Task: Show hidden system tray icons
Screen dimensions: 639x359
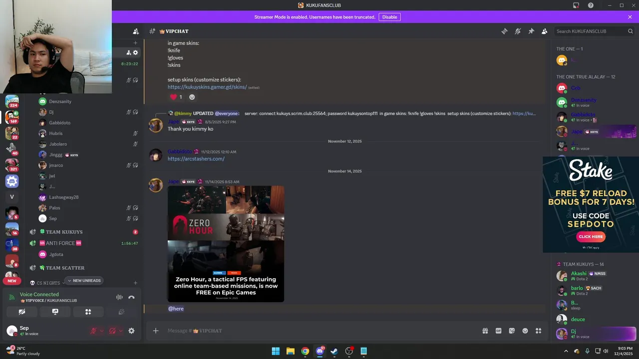Action: [566, 351]
